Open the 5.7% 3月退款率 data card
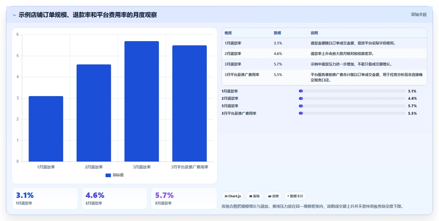This screenshot has height=221, width=439. click(184, 198)
